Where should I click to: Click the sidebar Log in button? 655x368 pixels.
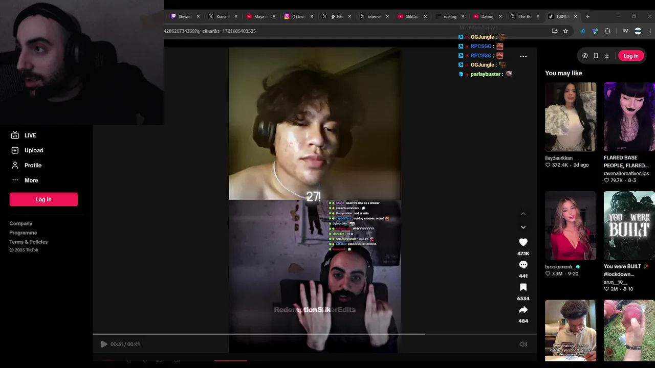[x=43, y=199]
